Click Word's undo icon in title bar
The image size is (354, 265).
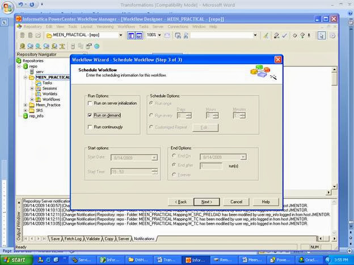pos(21,5)
